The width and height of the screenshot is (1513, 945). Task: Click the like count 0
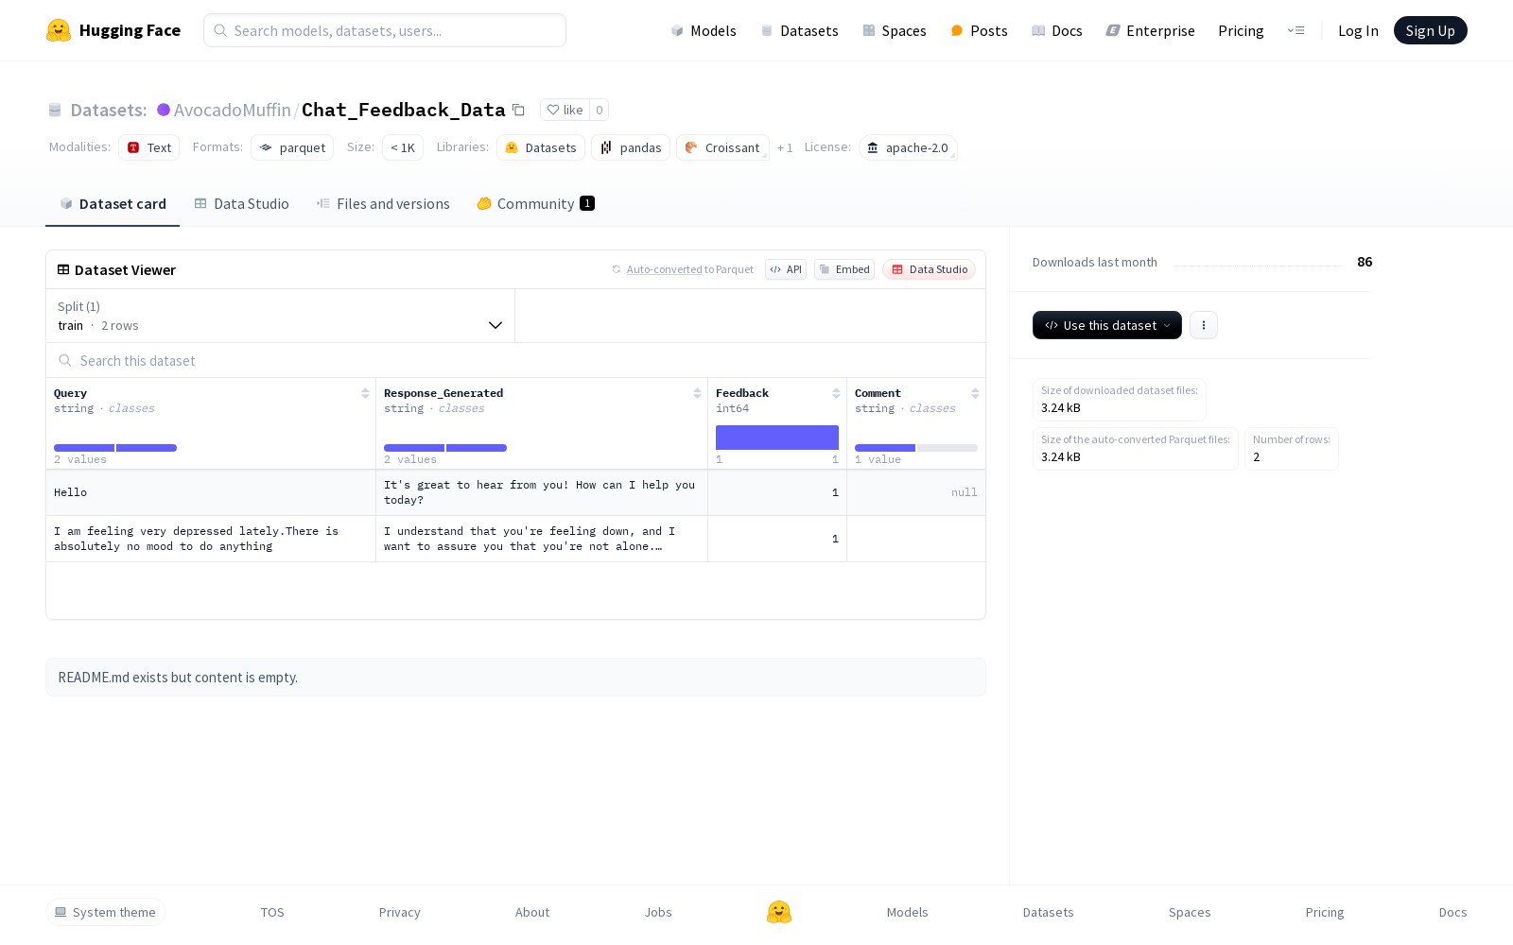(x=599, y=110)
